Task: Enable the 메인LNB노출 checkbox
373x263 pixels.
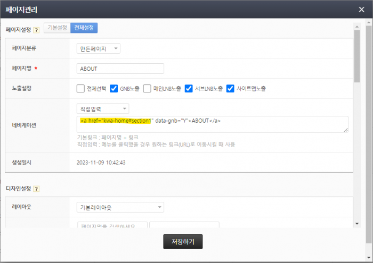Action: 147,88
